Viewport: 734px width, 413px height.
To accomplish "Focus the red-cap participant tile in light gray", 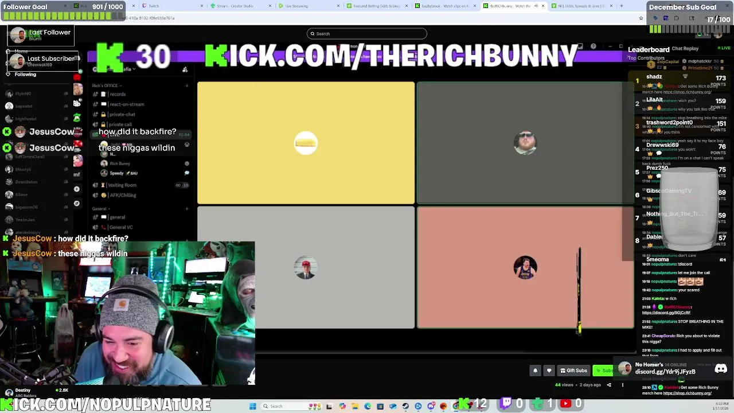I will tap(306, 267).
